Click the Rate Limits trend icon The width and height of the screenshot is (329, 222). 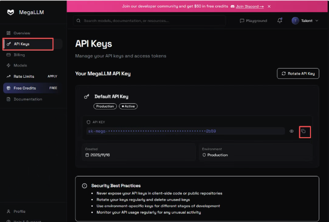point(8,76)
